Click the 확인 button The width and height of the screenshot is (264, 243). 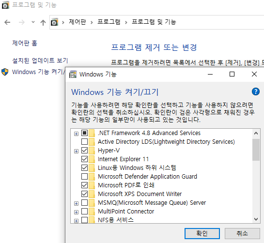[202, 233]
